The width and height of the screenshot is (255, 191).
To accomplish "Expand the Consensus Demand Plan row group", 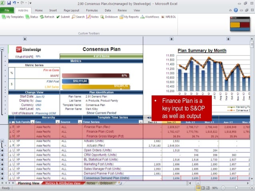I will (x=2, y=178).
